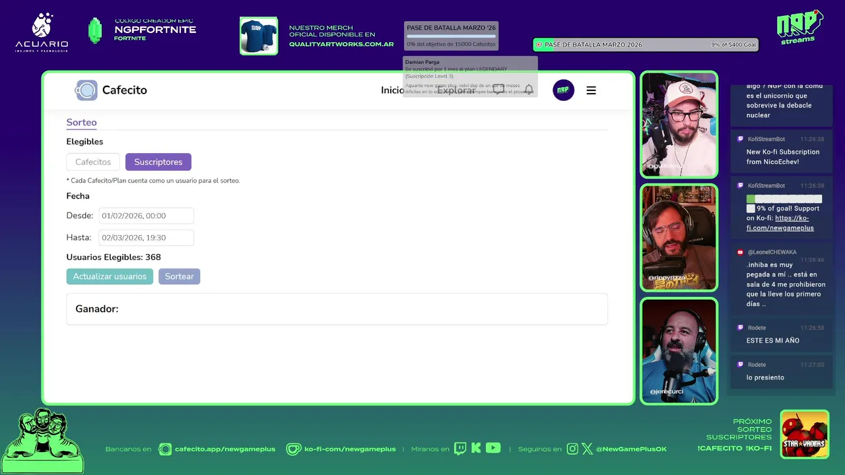Image resolution: width=845 pixels, height=475 pixels.
Task: Click the @LeonelCHEWAKA username in chat
Action: click(x=772, y=252)
